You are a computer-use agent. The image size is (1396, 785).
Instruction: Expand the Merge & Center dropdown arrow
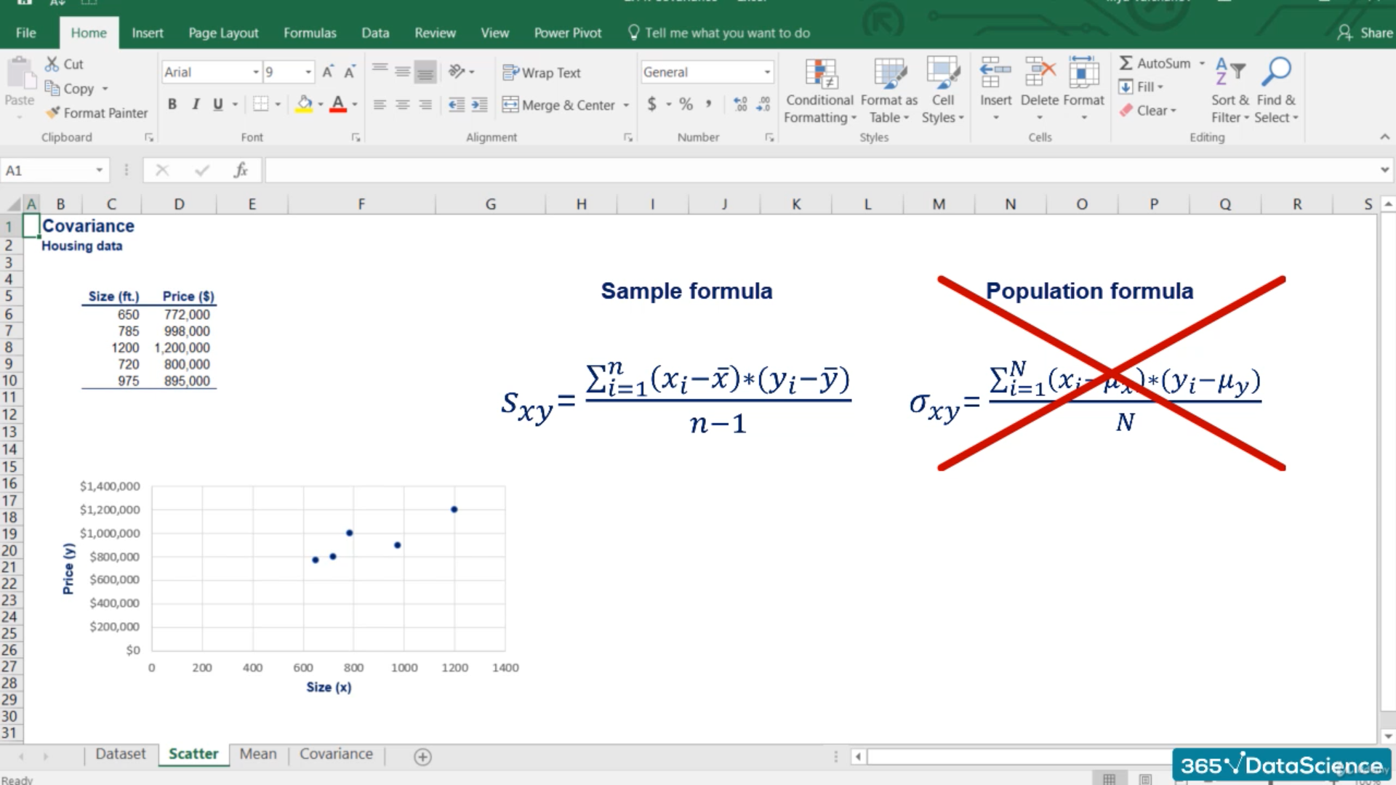[626, 105]
